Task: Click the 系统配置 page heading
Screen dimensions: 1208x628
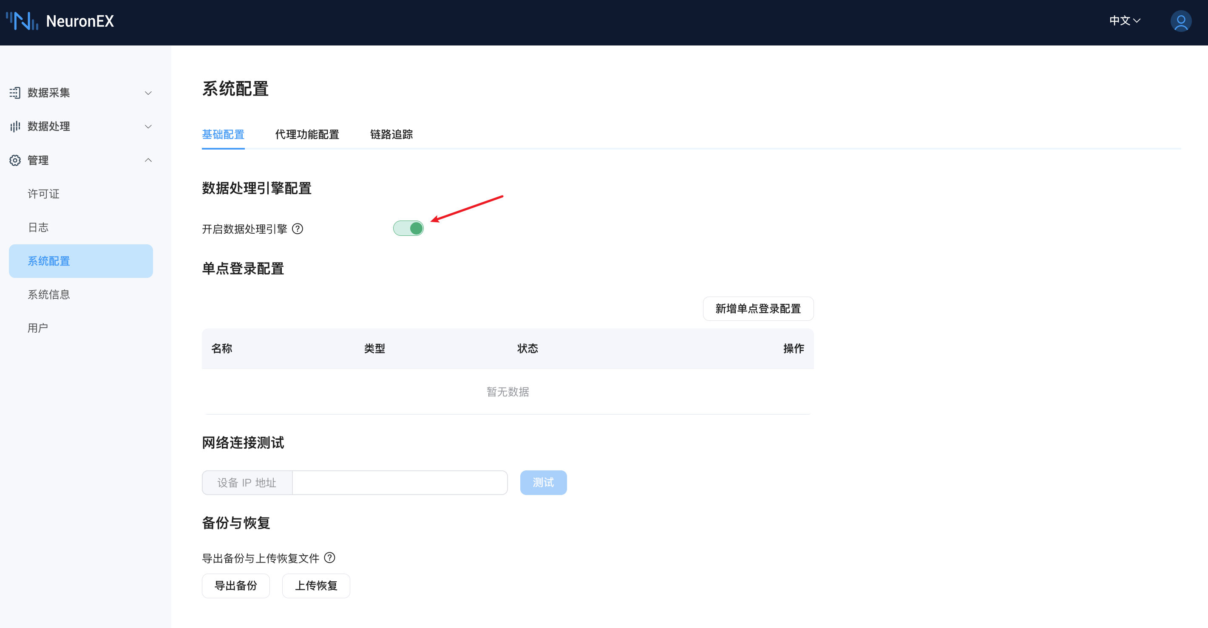Action: [x=235, y=88]
